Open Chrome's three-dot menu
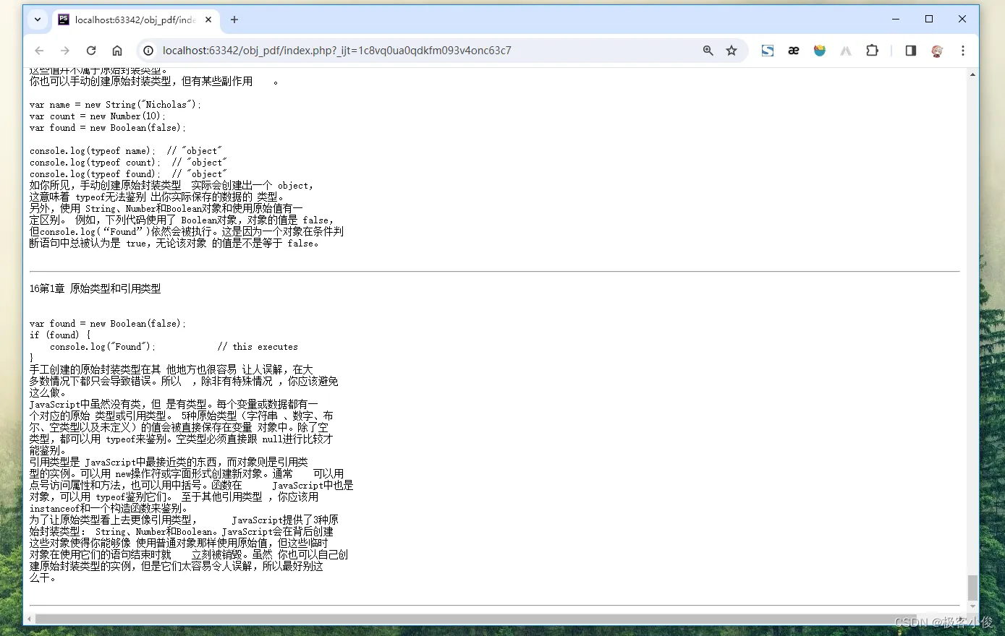 pyautogui.click(x=963, y=51)
